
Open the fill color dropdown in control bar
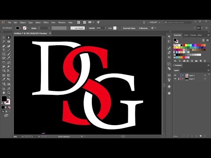(21, 28)
